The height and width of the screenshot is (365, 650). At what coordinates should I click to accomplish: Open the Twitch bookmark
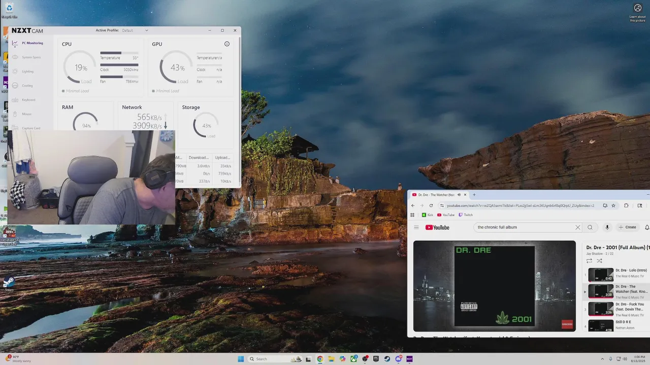pyautogui.click(x=466, y=215)
